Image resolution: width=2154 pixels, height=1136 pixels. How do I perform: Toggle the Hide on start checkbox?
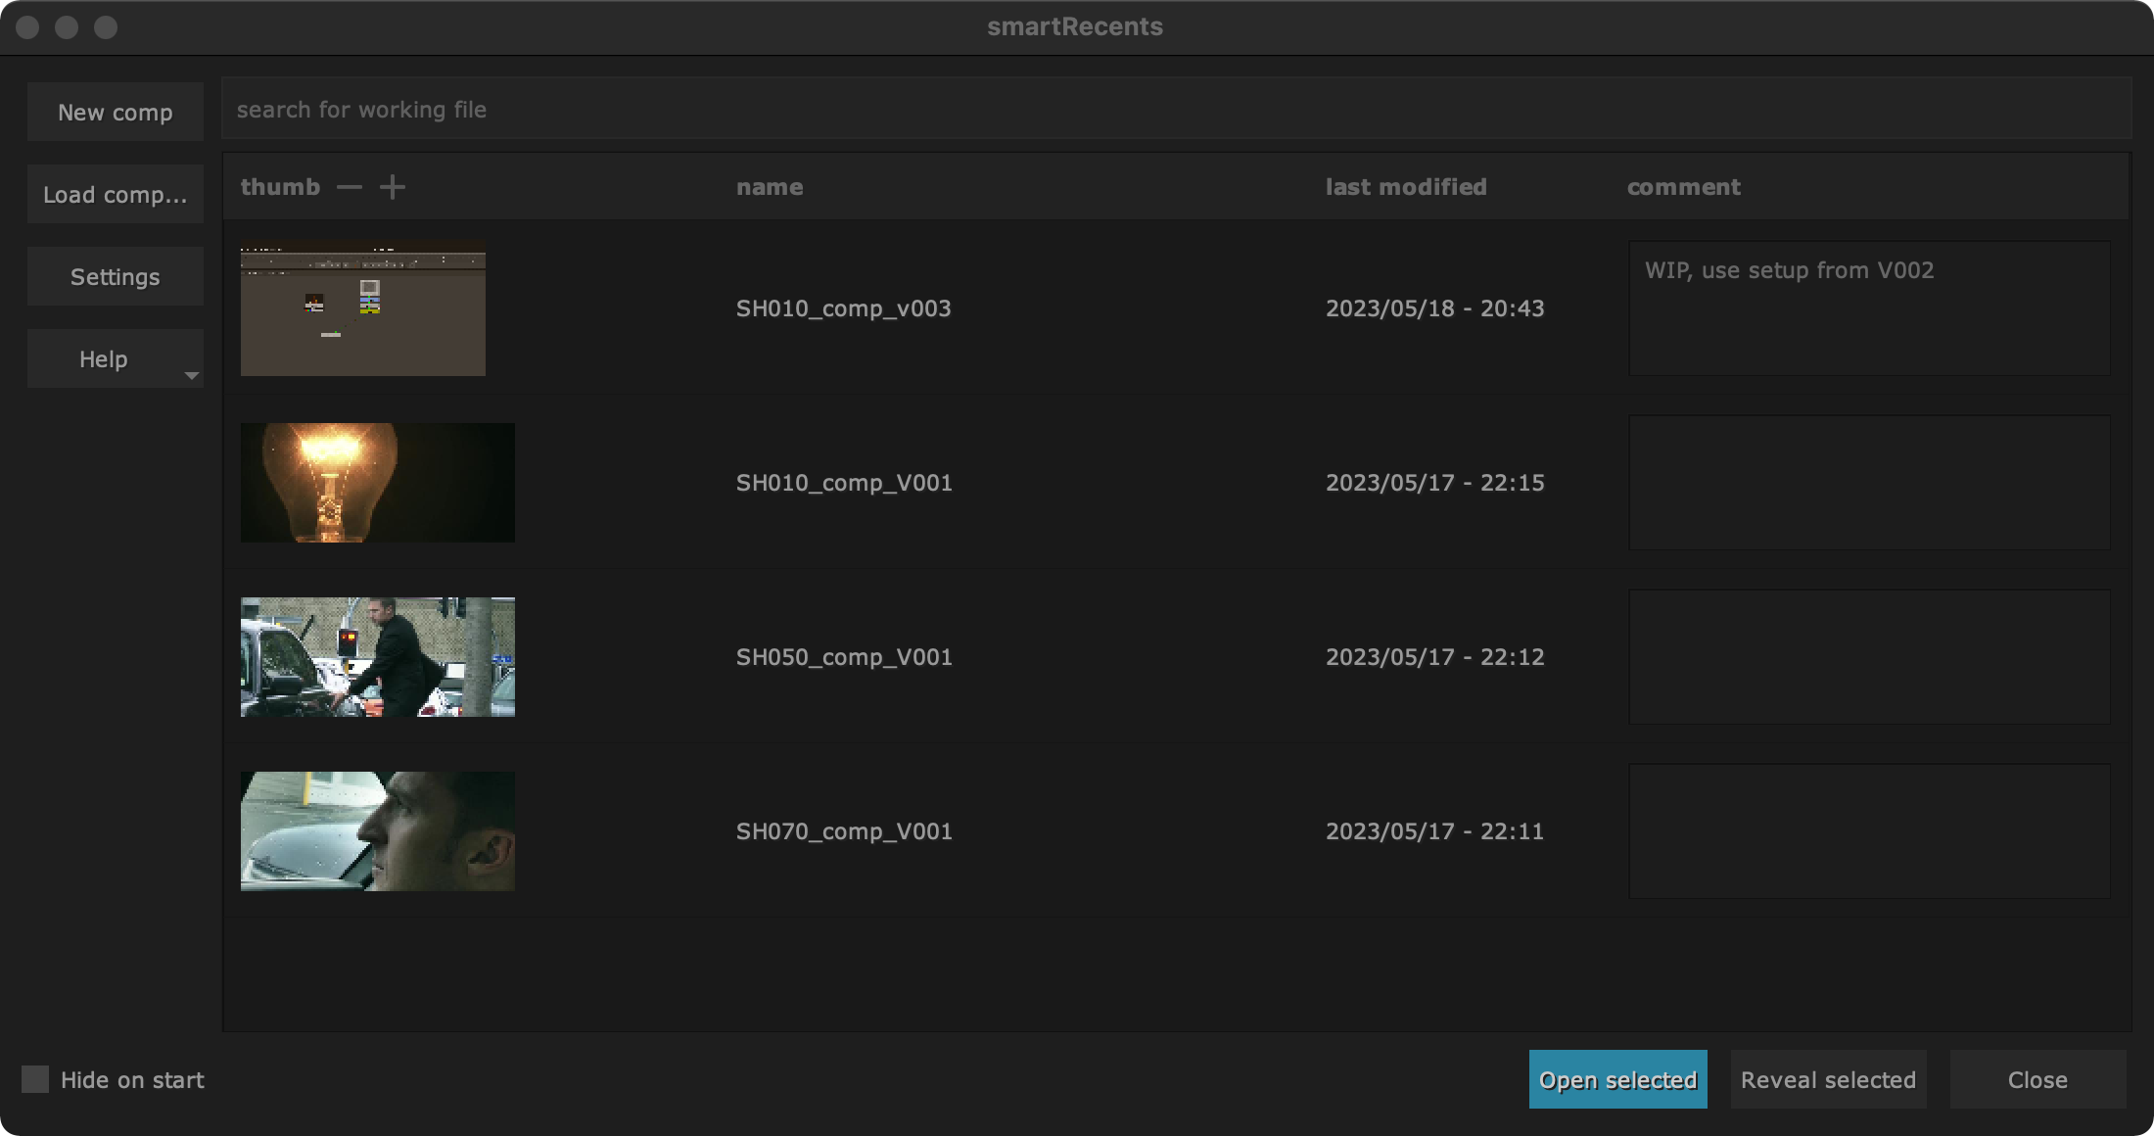(x=35, y=1079)
